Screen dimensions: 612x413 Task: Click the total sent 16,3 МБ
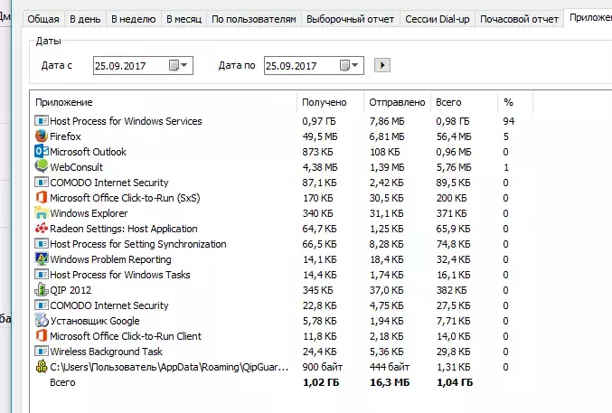390,382
